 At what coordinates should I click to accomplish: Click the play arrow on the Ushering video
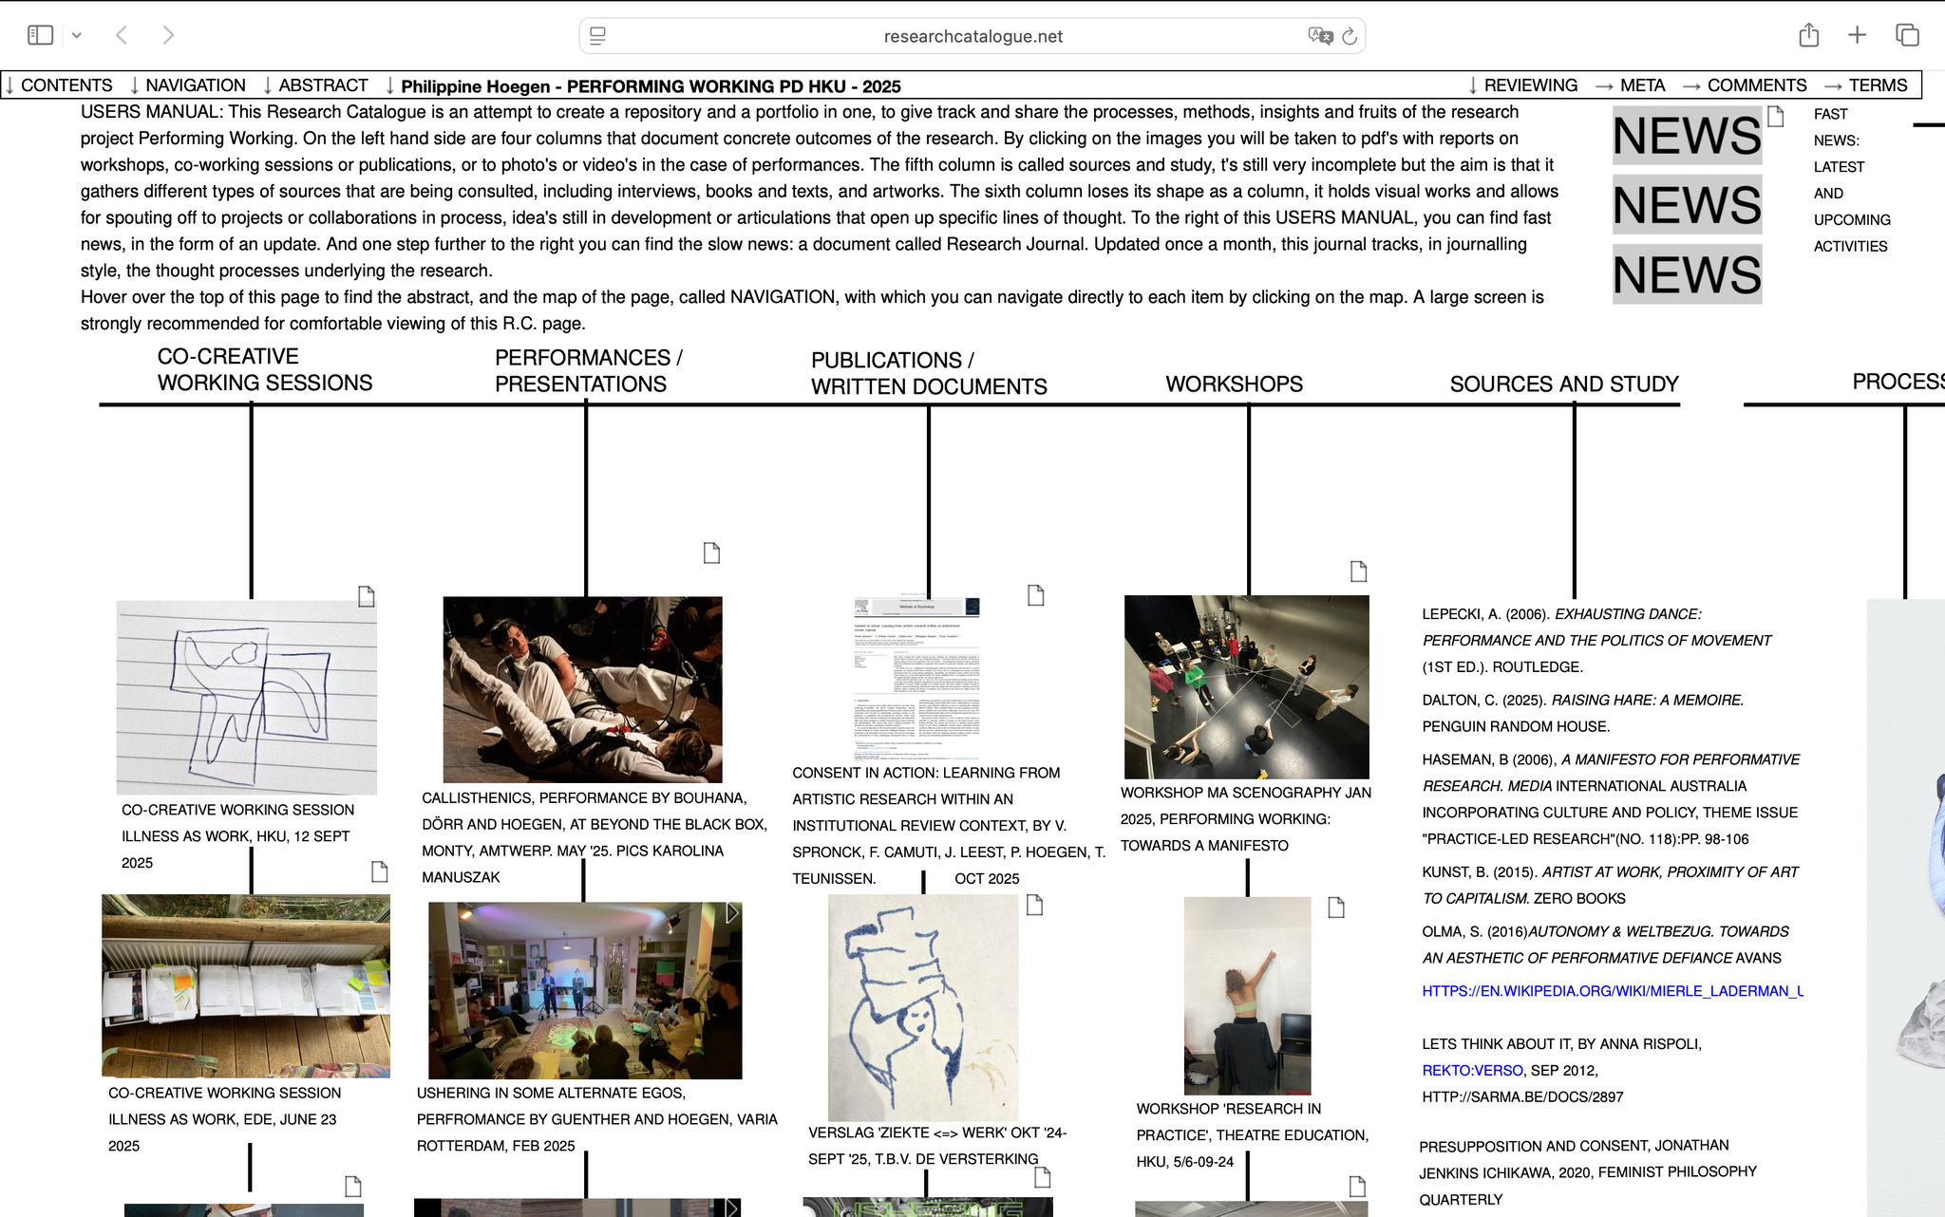click(732, 913)
